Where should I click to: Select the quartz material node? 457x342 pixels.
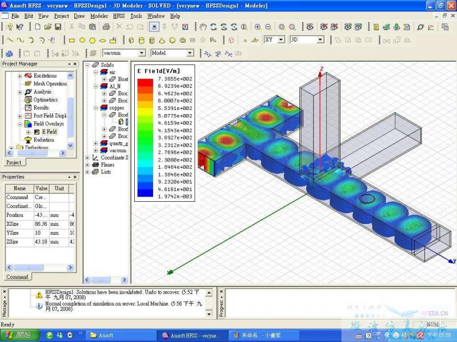[x=118, y=144]
